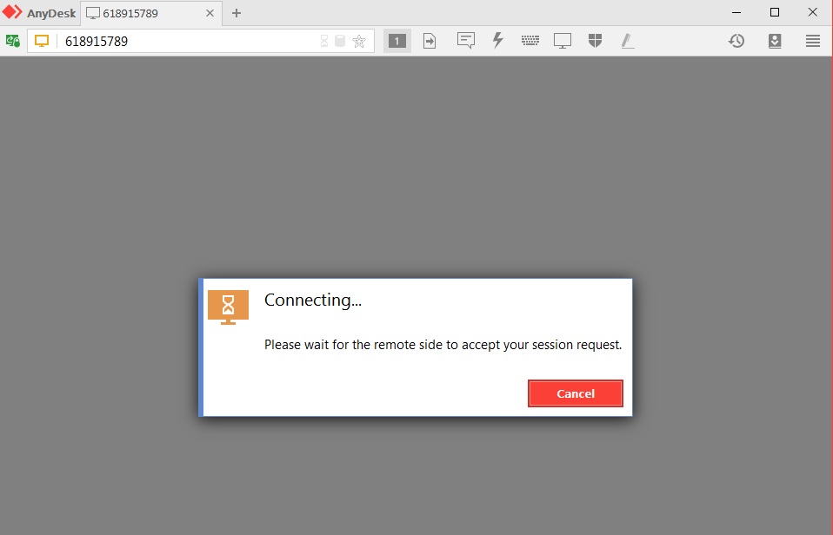Viewport: 833px width, 535px height.
Task: Click the AnyDesk update download icon
Action: click(x=774, y=40)
